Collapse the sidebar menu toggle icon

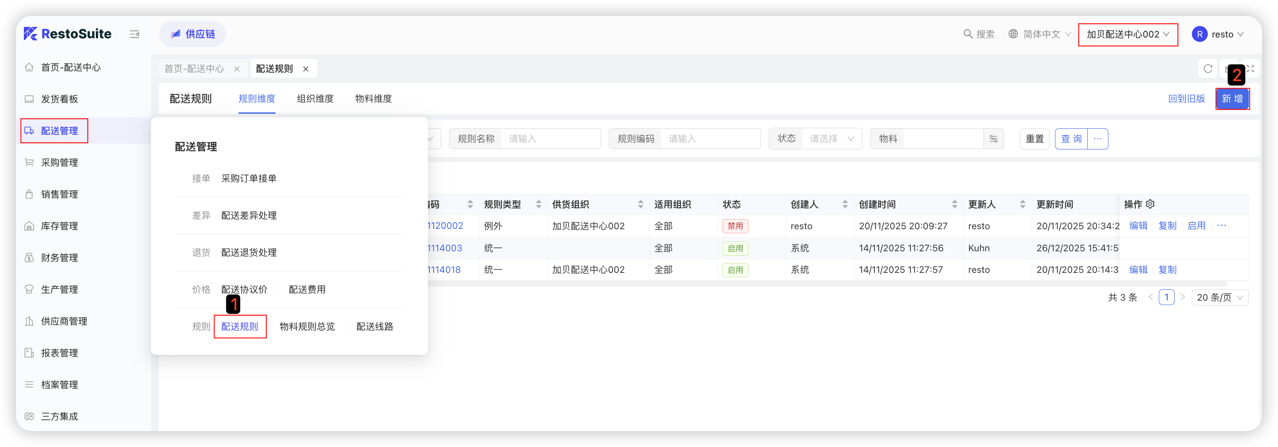pos(134,34)
